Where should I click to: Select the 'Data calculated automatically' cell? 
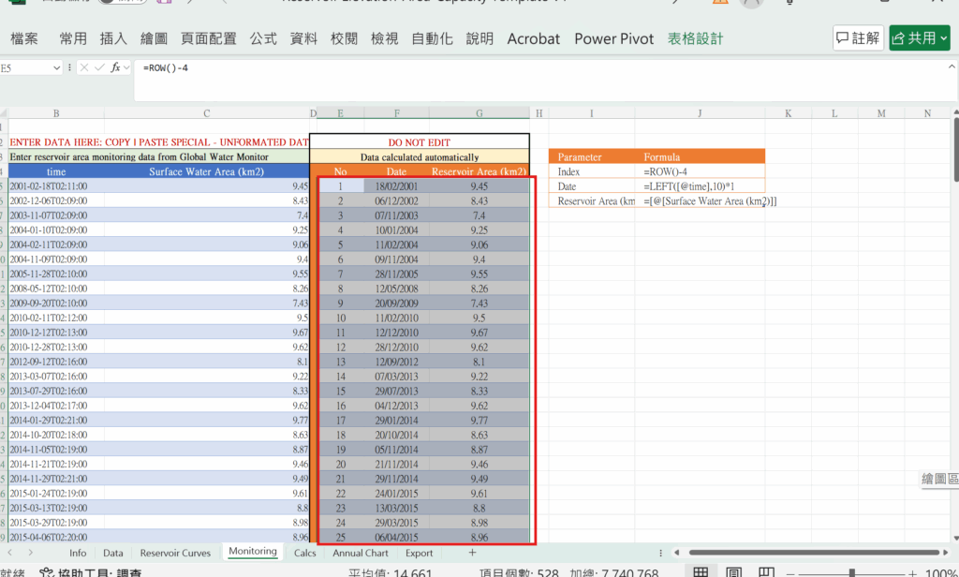[x=420, y=157]
